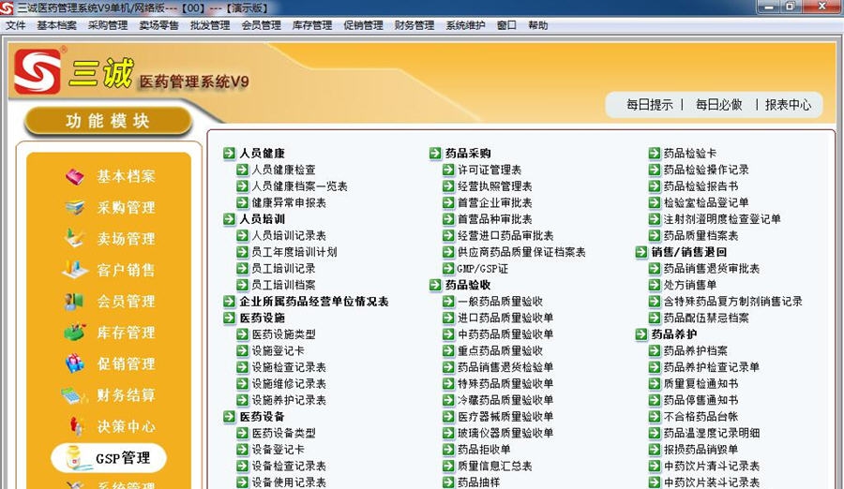
Task: Click the 三诚 red S logo
Action: (x=38, y=71)
